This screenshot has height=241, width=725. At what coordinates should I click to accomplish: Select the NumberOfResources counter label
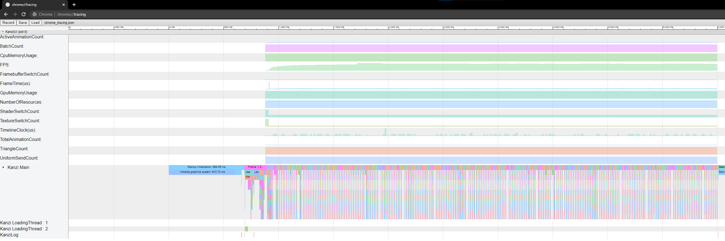click(21, 102)
